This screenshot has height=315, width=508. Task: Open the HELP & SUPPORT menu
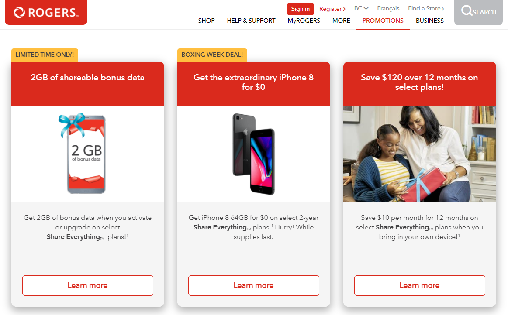tap(251, 21)
